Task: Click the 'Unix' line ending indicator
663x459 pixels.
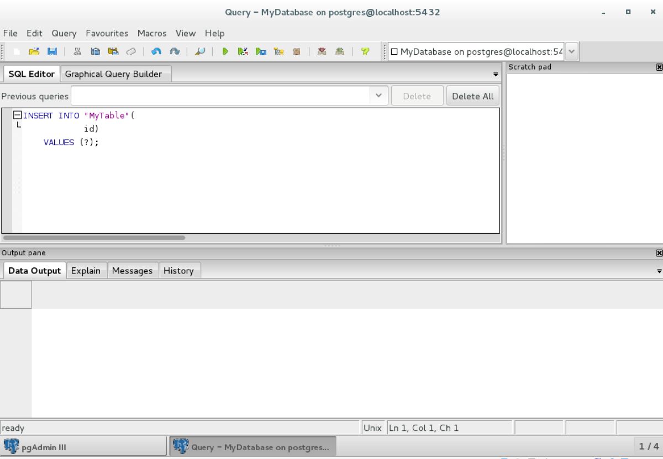Action: pos(373,428)
